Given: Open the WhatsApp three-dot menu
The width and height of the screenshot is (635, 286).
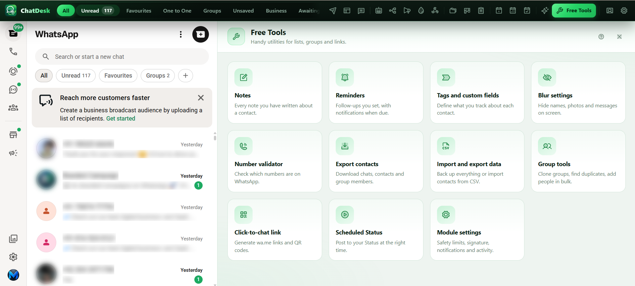Looking at the screenshot, I should click(x=181, y=34).
